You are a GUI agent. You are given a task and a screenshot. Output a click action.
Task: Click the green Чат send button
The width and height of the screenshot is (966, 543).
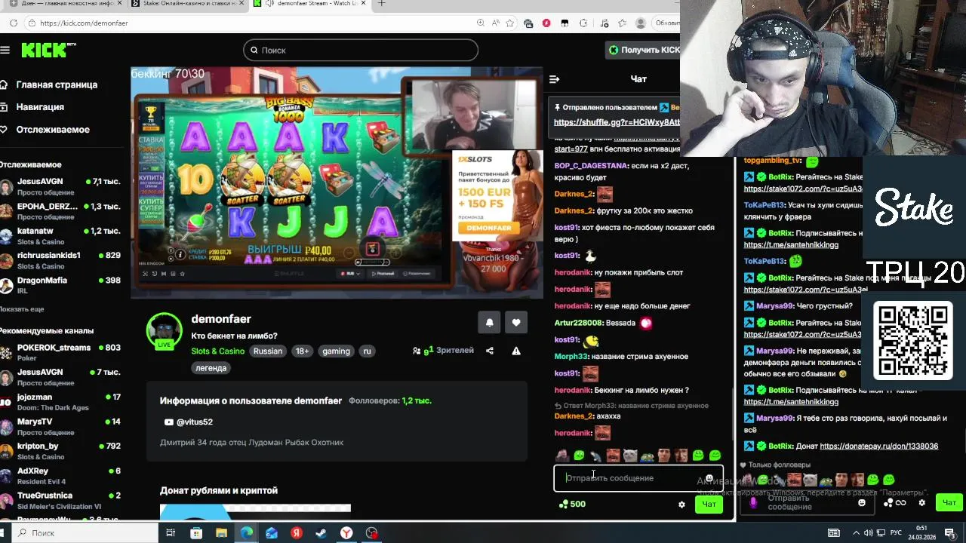tap(709, 504)
